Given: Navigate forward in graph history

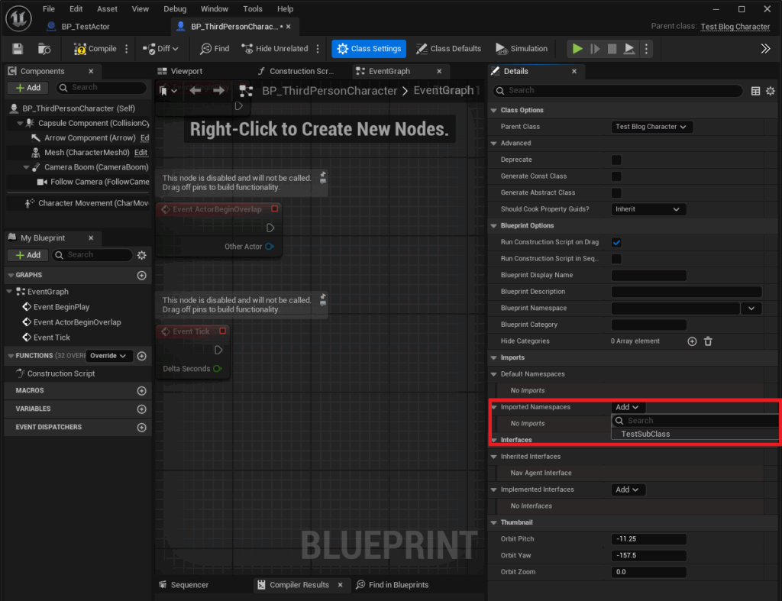Looking at the screenshot, I should [218, 90].
